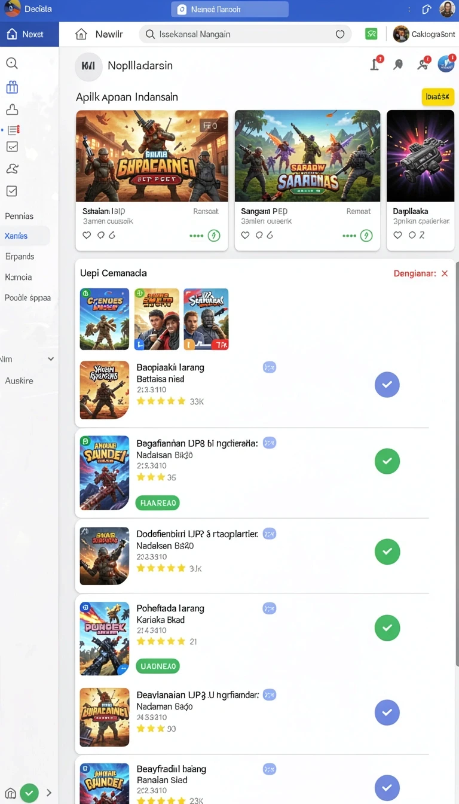The height and width of the screenshot is (804, 459).
Task: Toggle blue check for Bacpiaakii Iarang
Action: point(387,385)
